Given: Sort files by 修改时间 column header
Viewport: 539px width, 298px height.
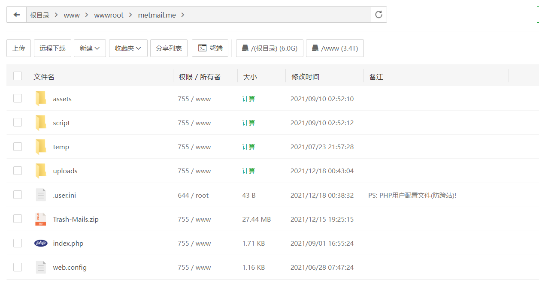Looking at the screenshot, I should [305, 77].
